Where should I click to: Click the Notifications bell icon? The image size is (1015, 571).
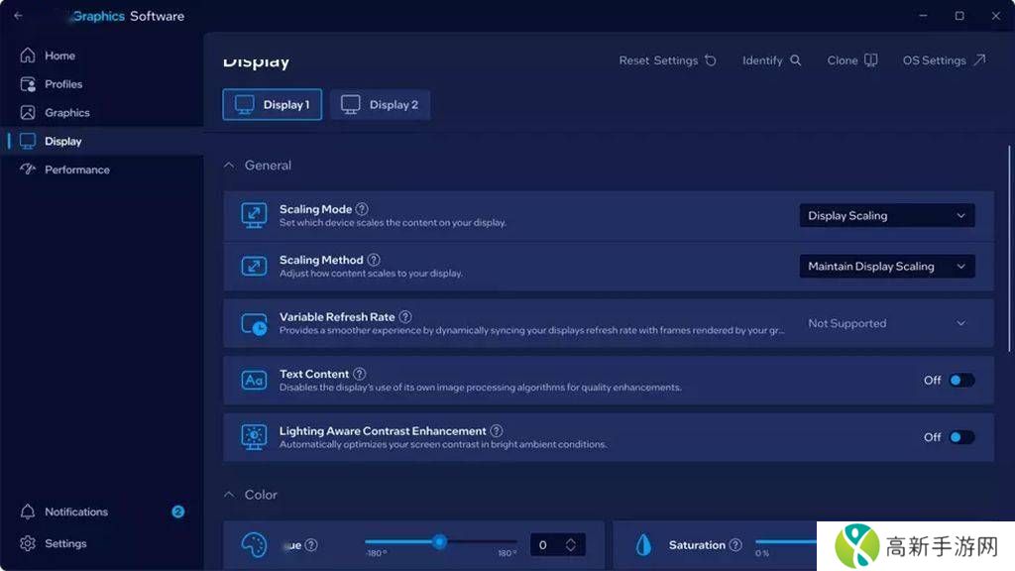[28, 512]
